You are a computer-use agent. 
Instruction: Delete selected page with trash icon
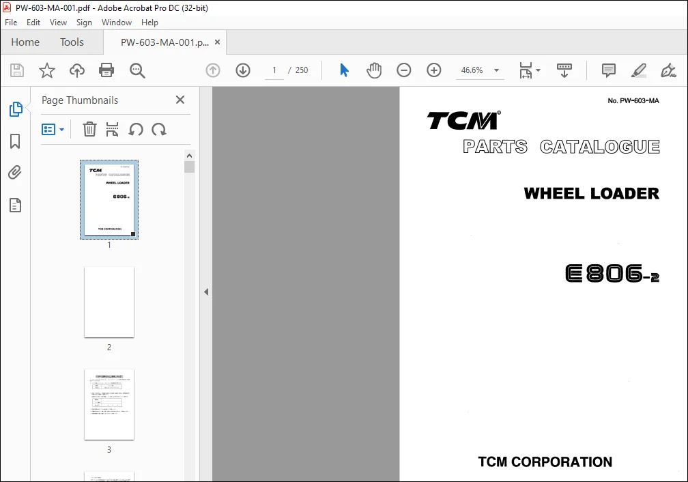point(89,130)
